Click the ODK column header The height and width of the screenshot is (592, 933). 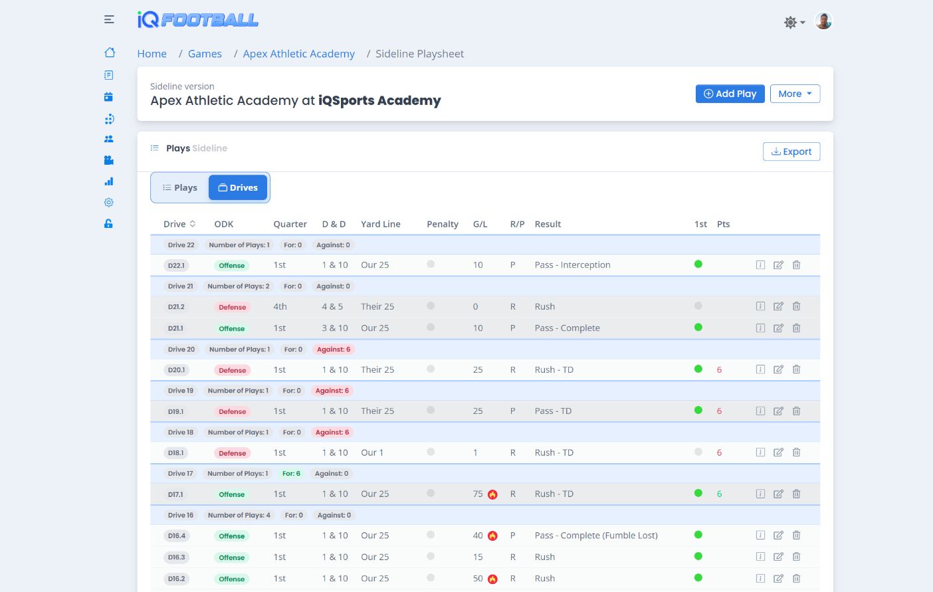coord(224,224)
